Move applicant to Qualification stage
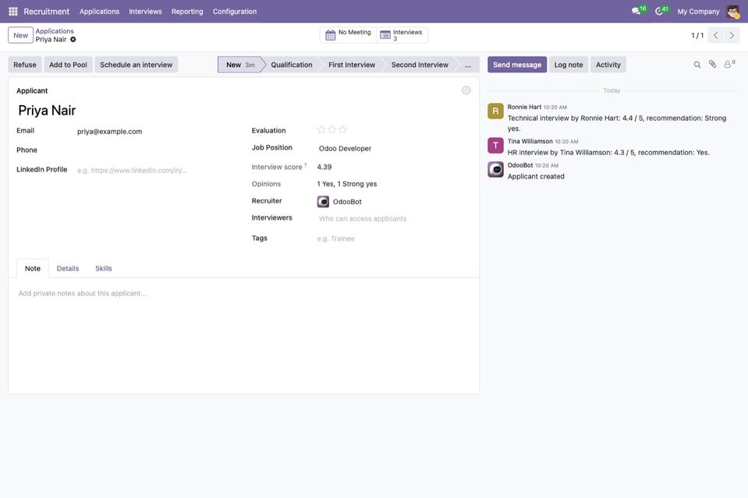 [292, 65]
